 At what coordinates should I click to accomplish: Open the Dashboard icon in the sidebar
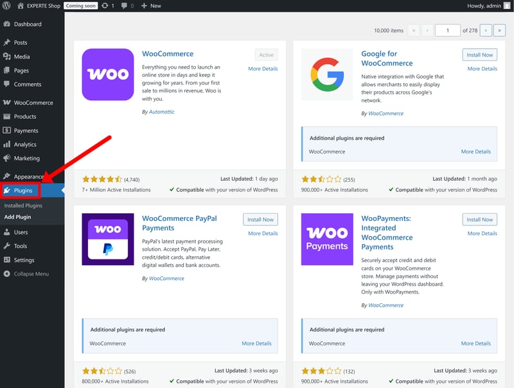pos(7,24)
